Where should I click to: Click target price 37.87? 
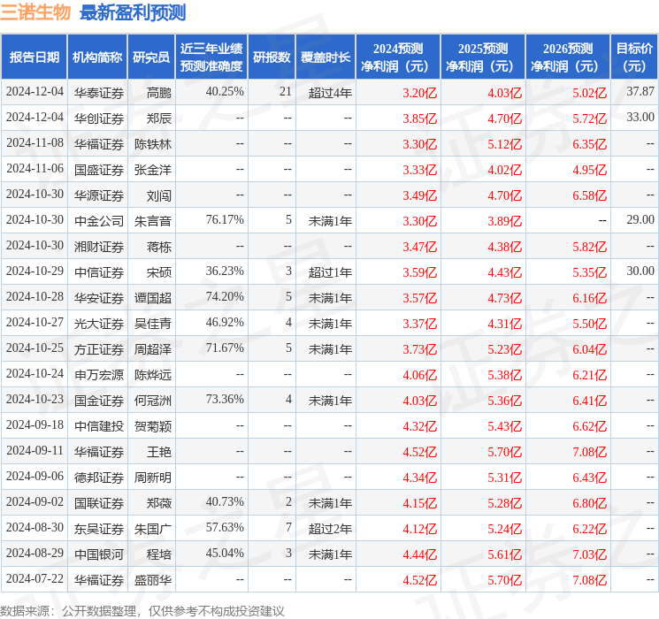[x=640, y=91]
